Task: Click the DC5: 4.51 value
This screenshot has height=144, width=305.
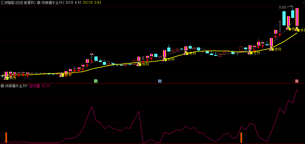Action: coord(74,3)
